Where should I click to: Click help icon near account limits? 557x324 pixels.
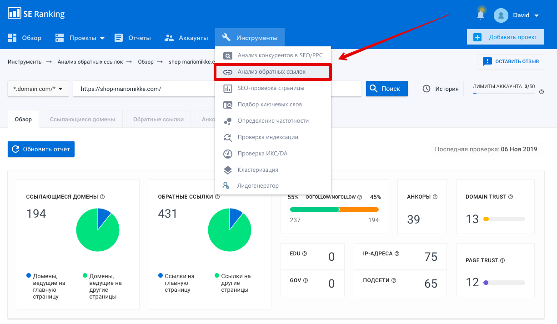point(542,92)
